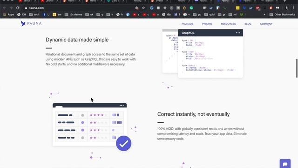Click the Facebook 'f' bookmark
The image size is (298, 168).
coord(177,14)
